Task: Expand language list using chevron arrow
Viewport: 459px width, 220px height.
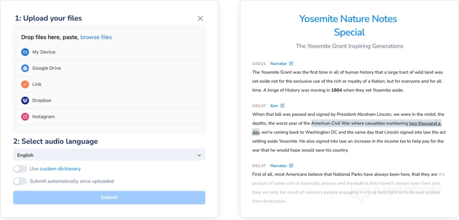Action: pyautogui.click(x=199, y=155)
